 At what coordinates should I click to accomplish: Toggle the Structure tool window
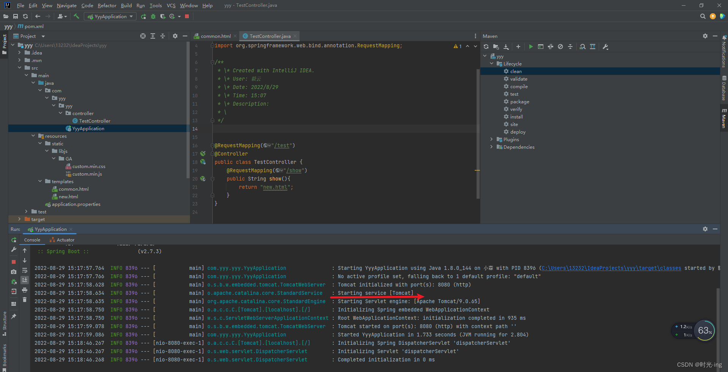tap(4, 324)
